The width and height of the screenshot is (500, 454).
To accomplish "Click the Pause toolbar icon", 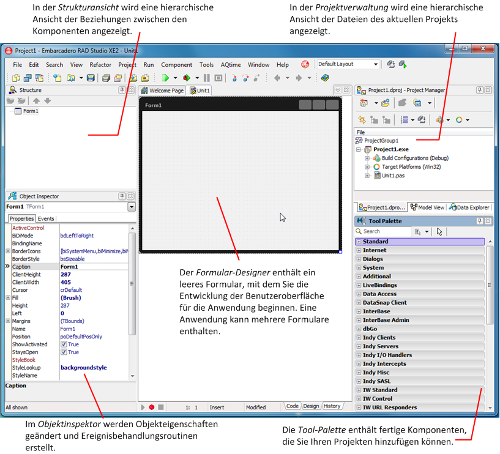I will point(207,78).
